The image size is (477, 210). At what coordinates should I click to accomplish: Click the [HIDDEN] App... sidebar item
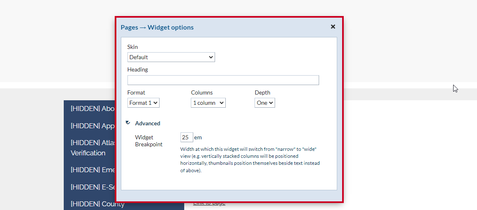pos(93,126)
